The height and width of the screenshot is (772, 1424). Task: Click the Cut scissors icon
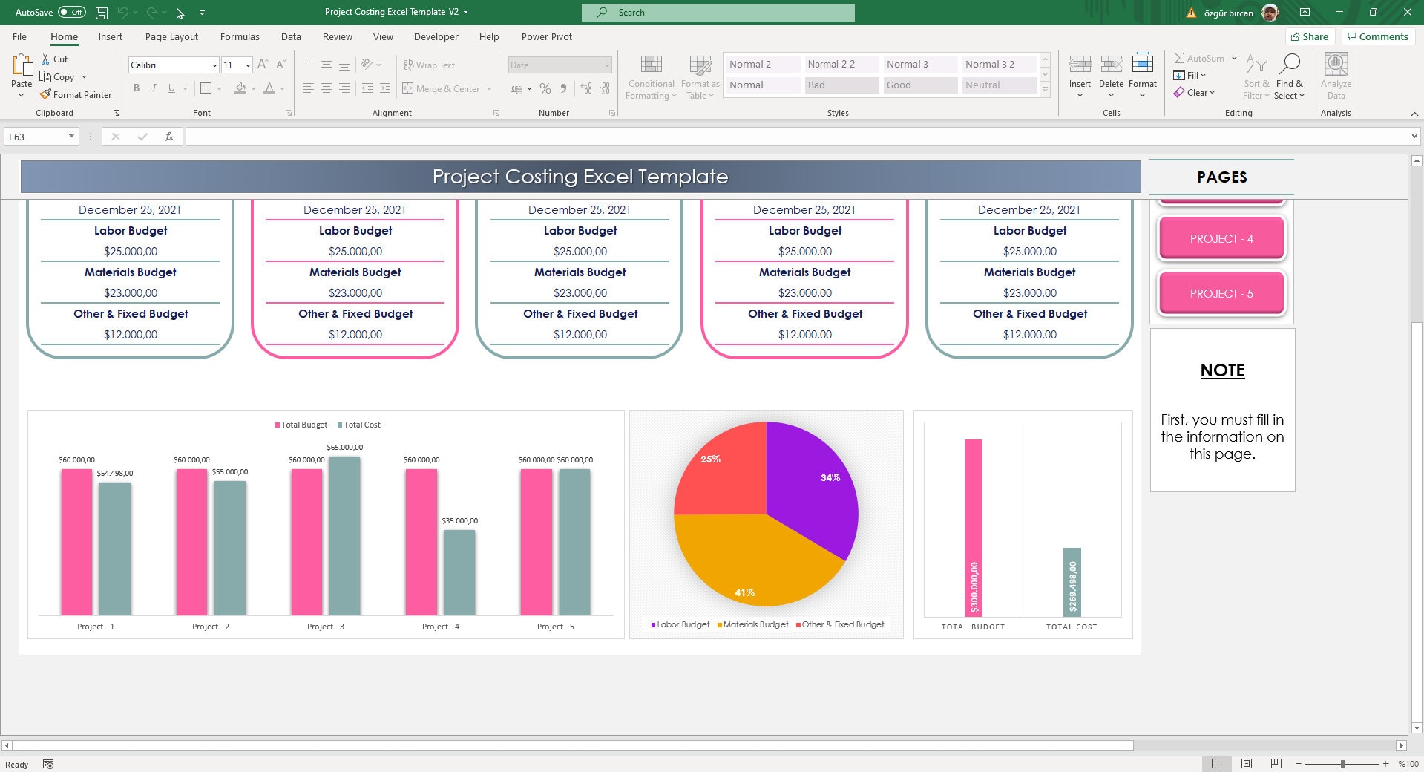pyautogui.click(x=45, y=59)
